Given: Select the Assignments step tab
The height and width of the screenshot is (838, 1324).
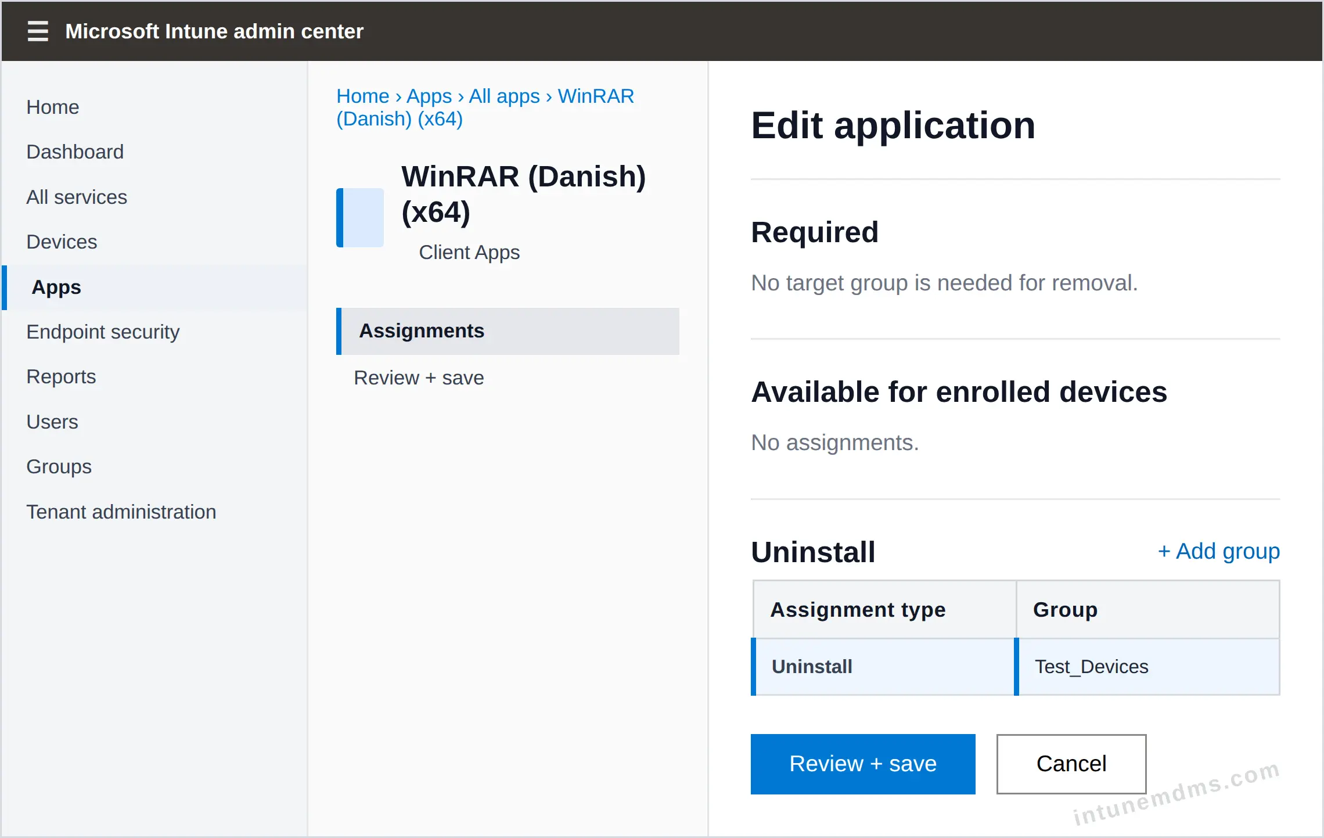Looking at the screenshot, I should (508, 331).
